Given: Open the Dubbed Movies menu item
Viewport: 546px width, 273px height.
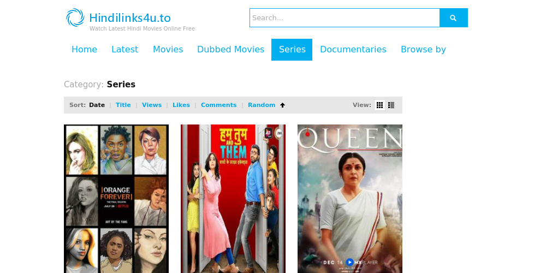Looking at the screenshot, I should pyautogui.click(x=230, y=50).
